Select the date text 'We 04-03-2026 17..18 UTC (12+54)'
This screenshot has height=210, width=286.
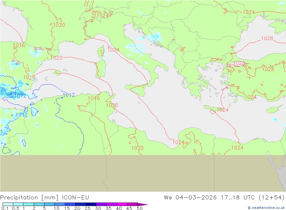(x=224, y=198)
